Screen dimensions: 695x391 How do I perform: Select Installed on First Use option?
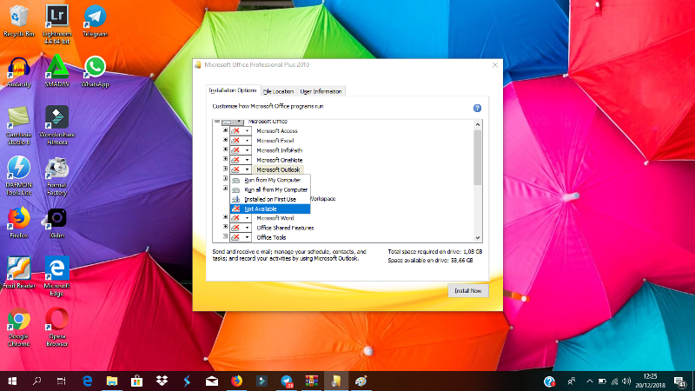[270, 200]
